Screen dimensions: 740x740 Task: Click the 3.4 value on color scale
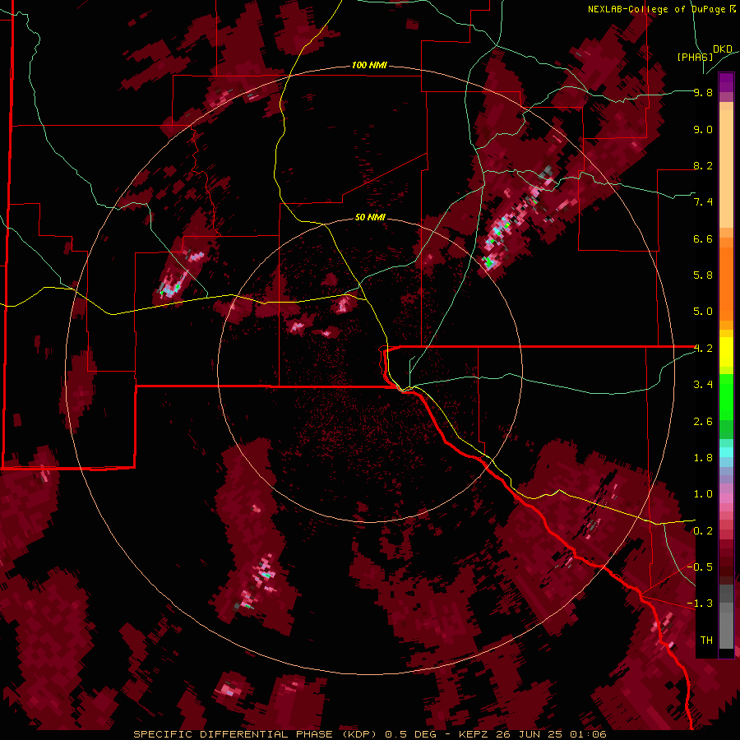tap(703, 385)
